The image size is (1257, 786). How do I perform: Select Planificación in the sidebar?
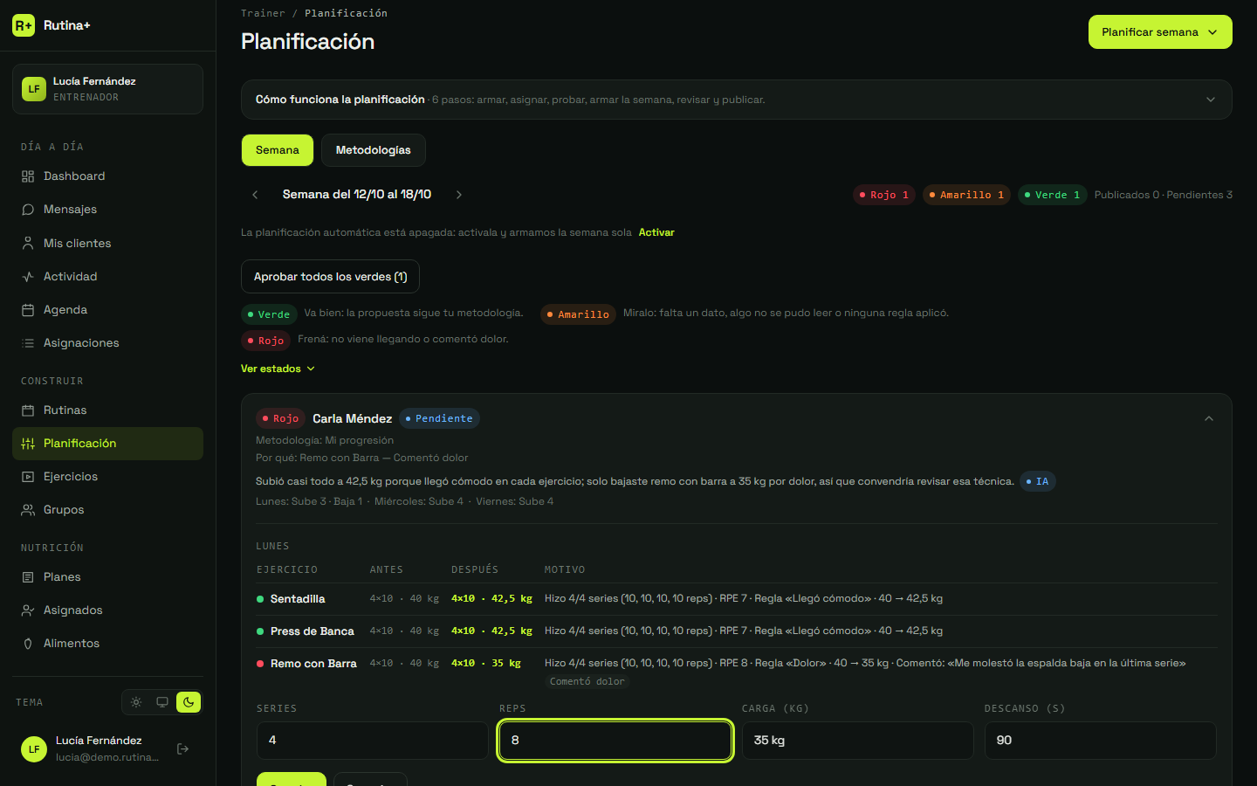pyautogui.click(x=107, y=444)
